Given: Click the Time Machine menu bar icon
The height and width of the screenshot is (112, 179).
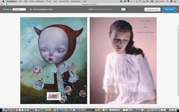Looking at the screenshot, I should pyautogui.click(x=132, y=1).
